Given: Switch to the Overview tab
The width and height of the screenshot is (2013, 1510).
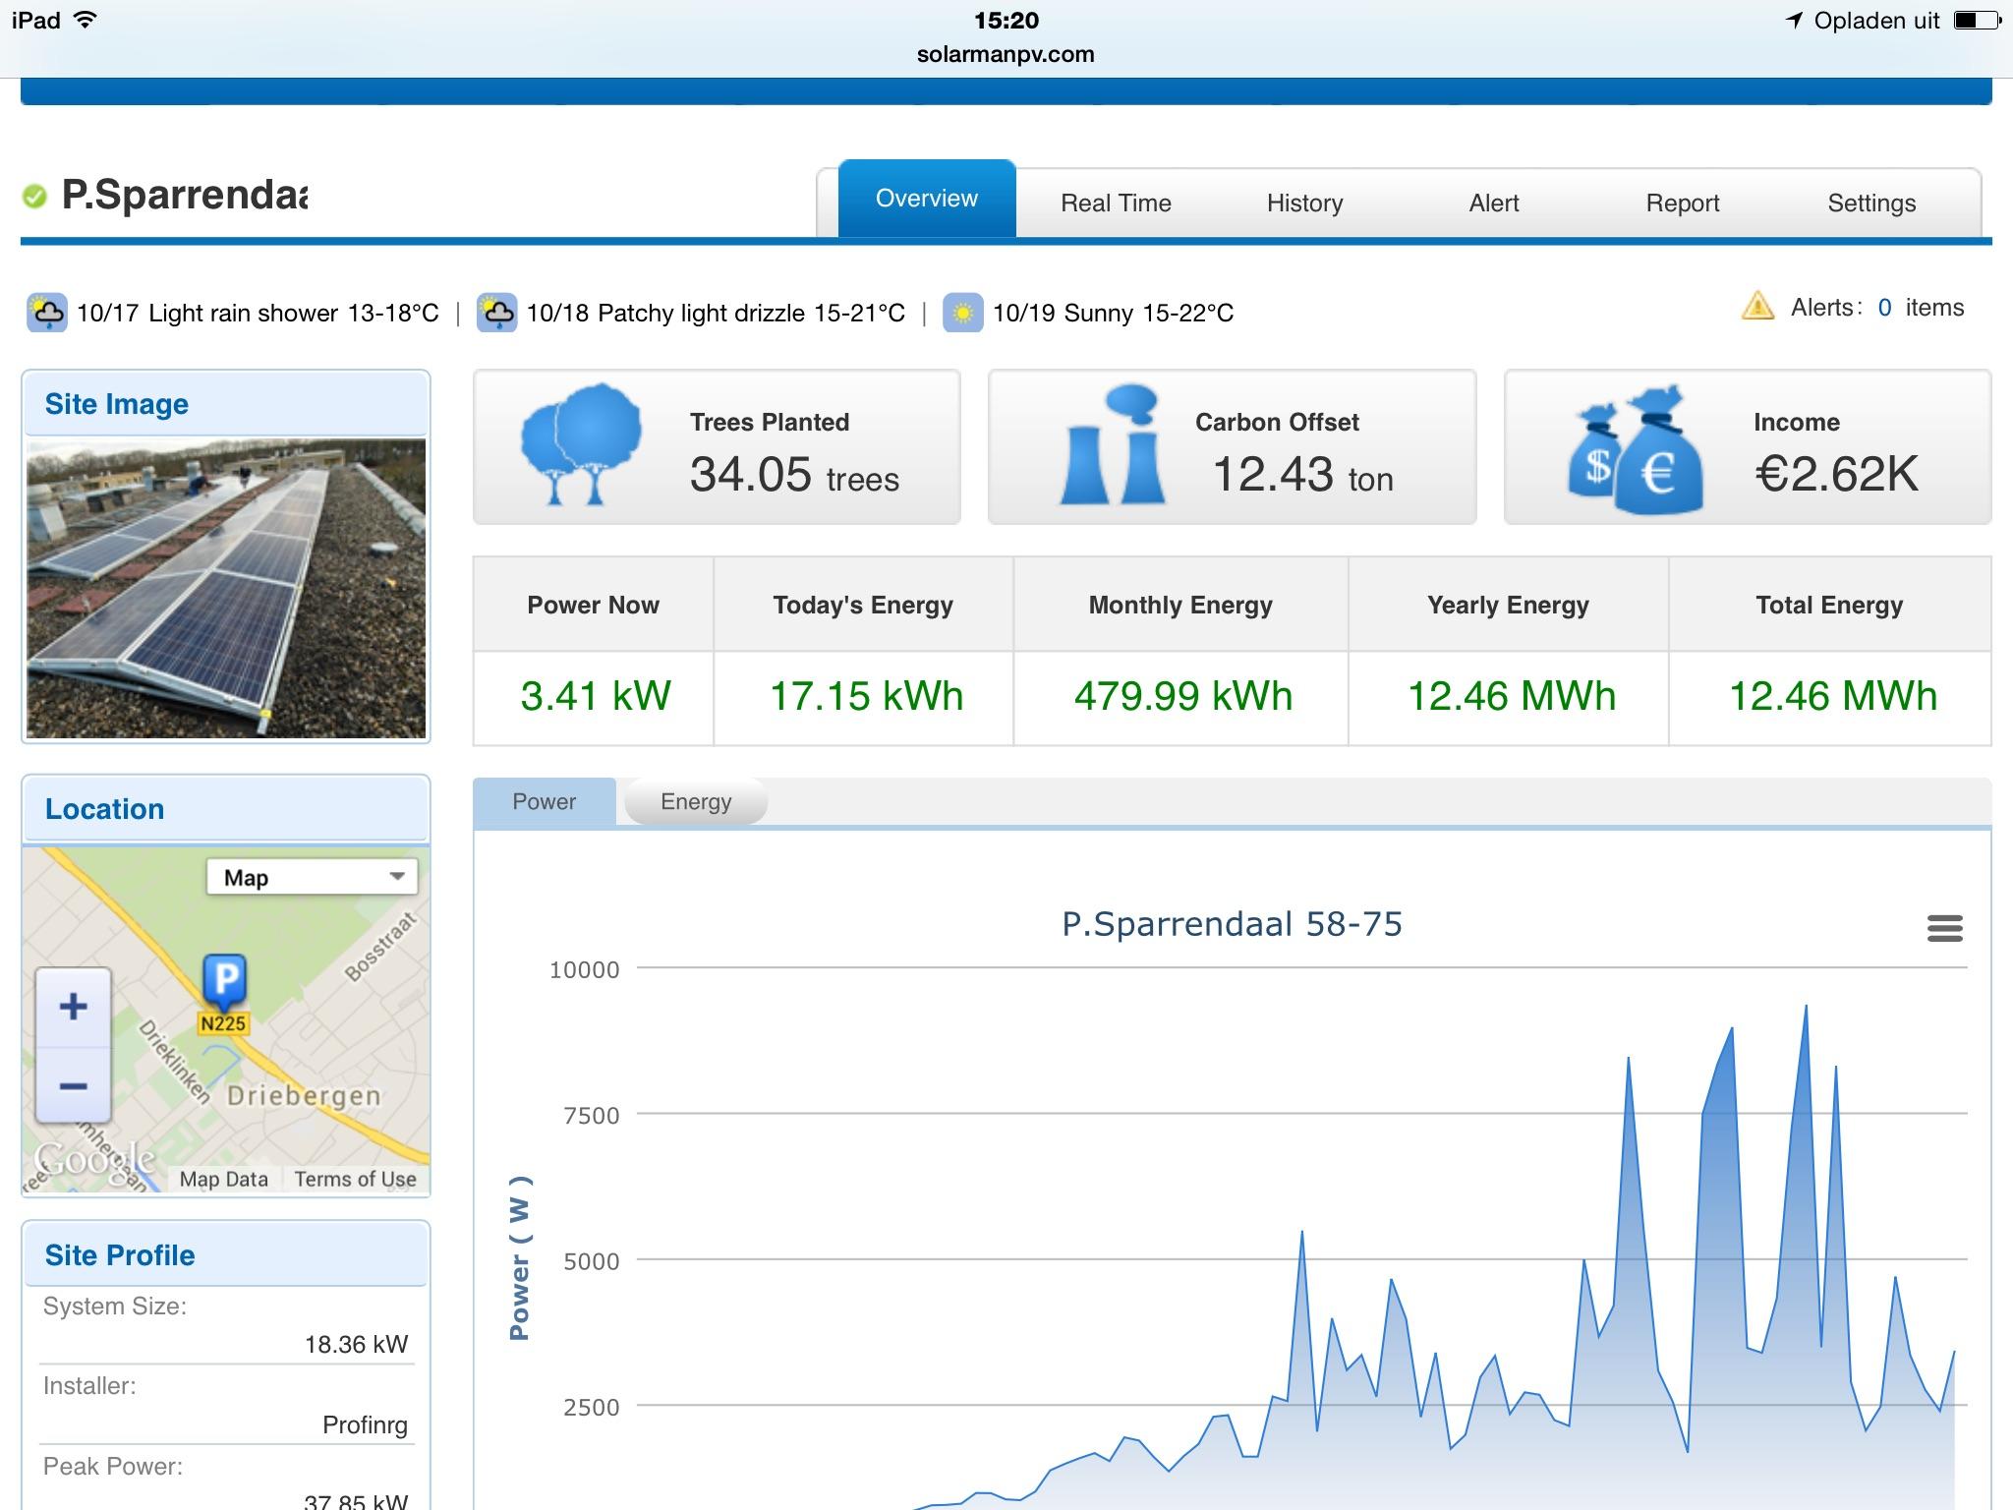Looking at the screenshot, I should coord(927,199).
